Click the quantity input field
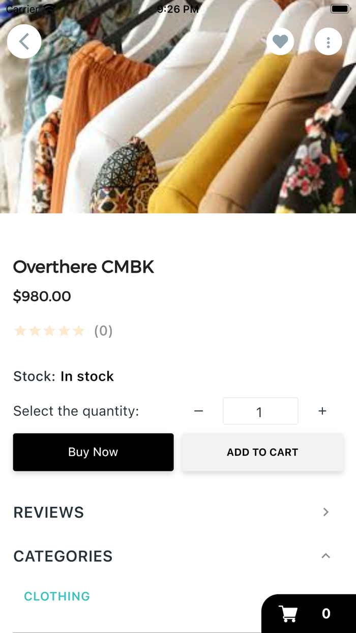Screen dimensions: 356x633 tap(260, 411)
